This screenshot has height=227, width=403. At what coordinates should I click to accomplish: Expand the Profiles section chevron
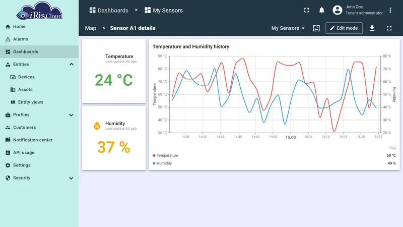coord(71,115)
